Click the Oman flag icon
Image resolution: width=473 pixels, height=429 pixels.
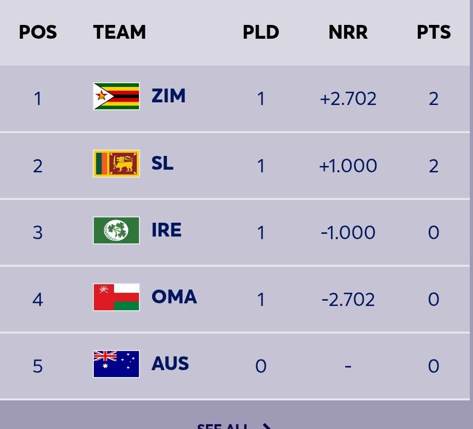click(116, 297)
